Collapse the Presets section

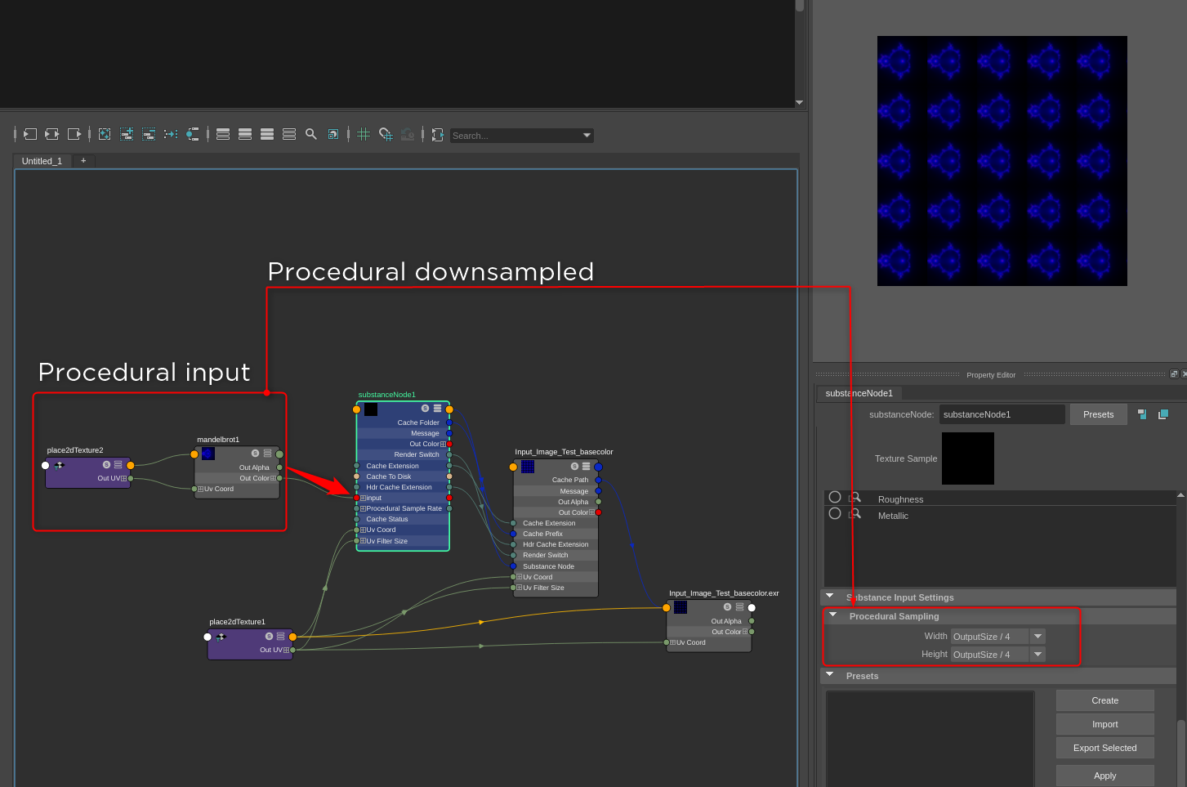pos(830,675)
